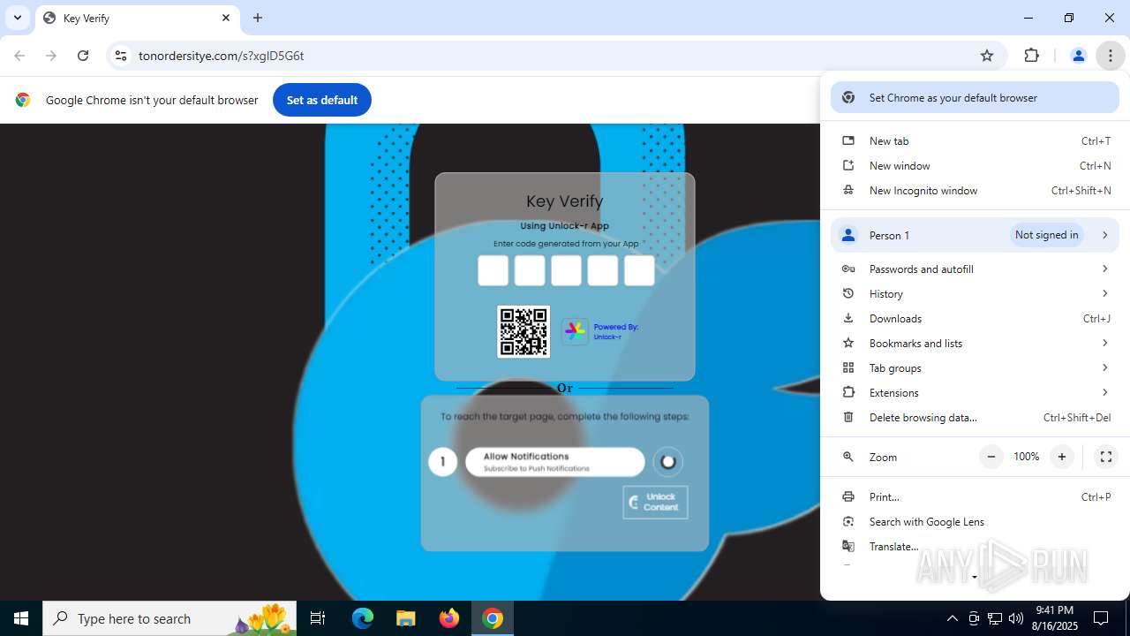The image size is (1130, 636).
Task: Open a New Incognito window
Action: point(975,191)
